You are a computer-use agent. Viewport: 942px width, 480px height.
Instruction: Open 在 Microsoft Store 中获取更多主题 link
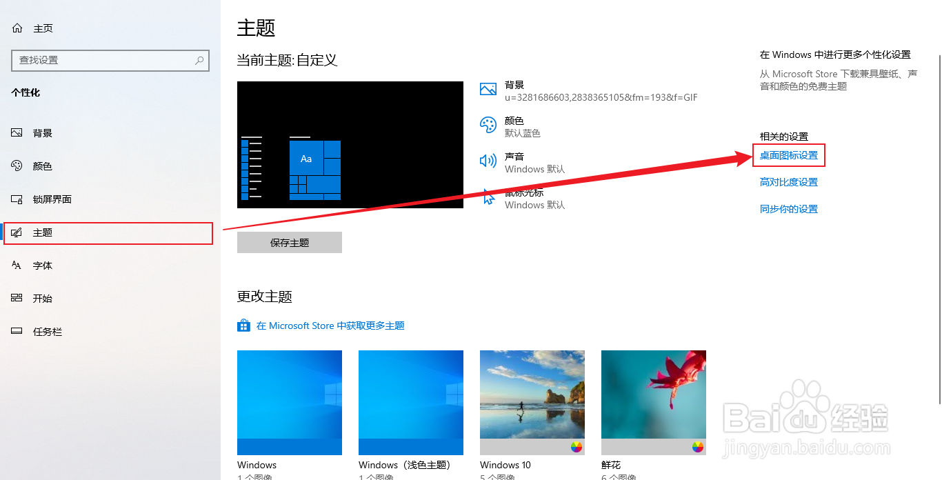(330, 326)
